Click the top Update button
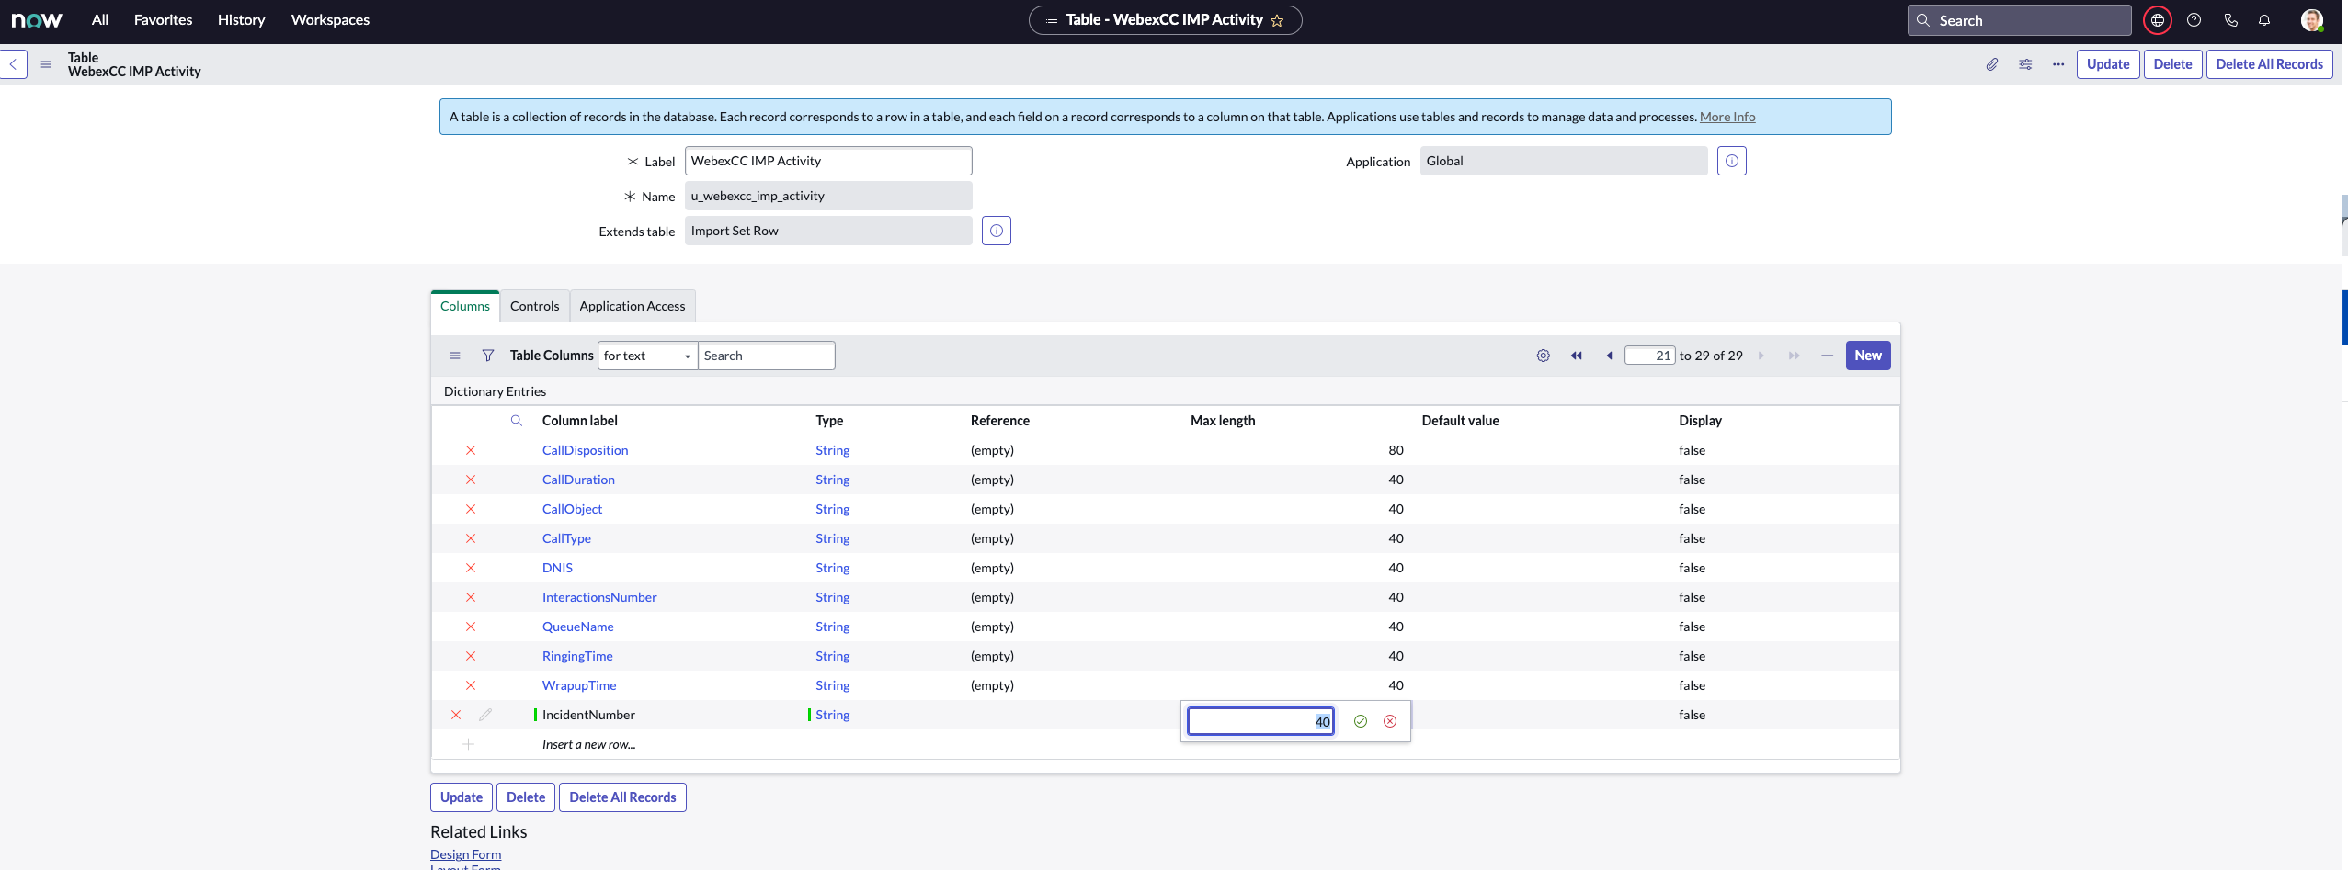The image size is (2348, 870). (2108, 64)
